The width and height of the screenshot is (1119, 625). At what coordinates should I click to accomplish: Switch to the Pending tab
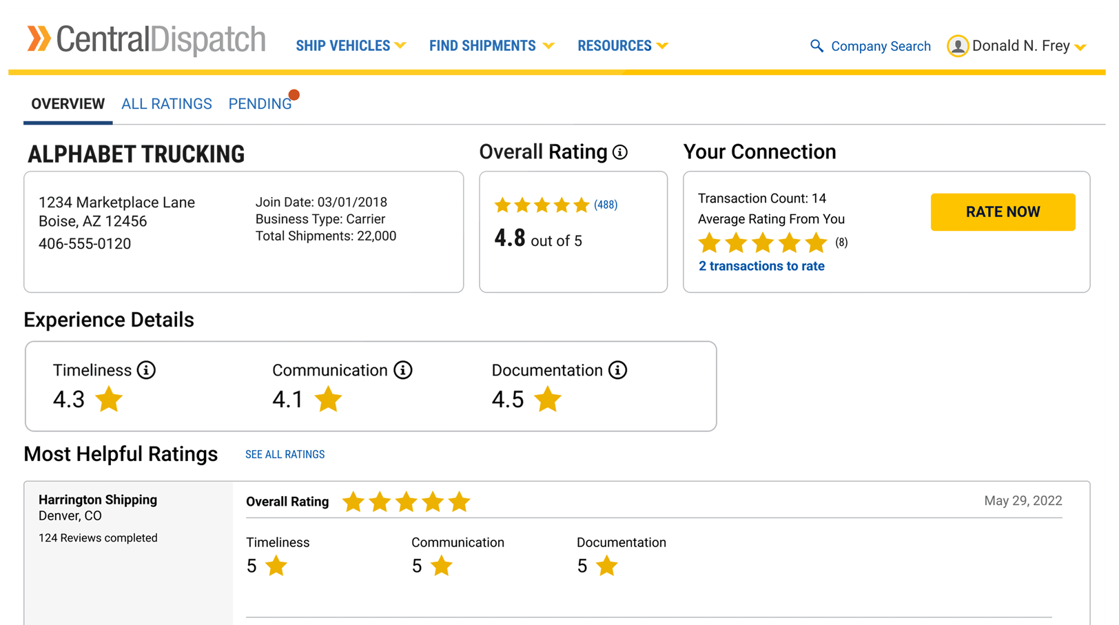click(x=260, y=104)
